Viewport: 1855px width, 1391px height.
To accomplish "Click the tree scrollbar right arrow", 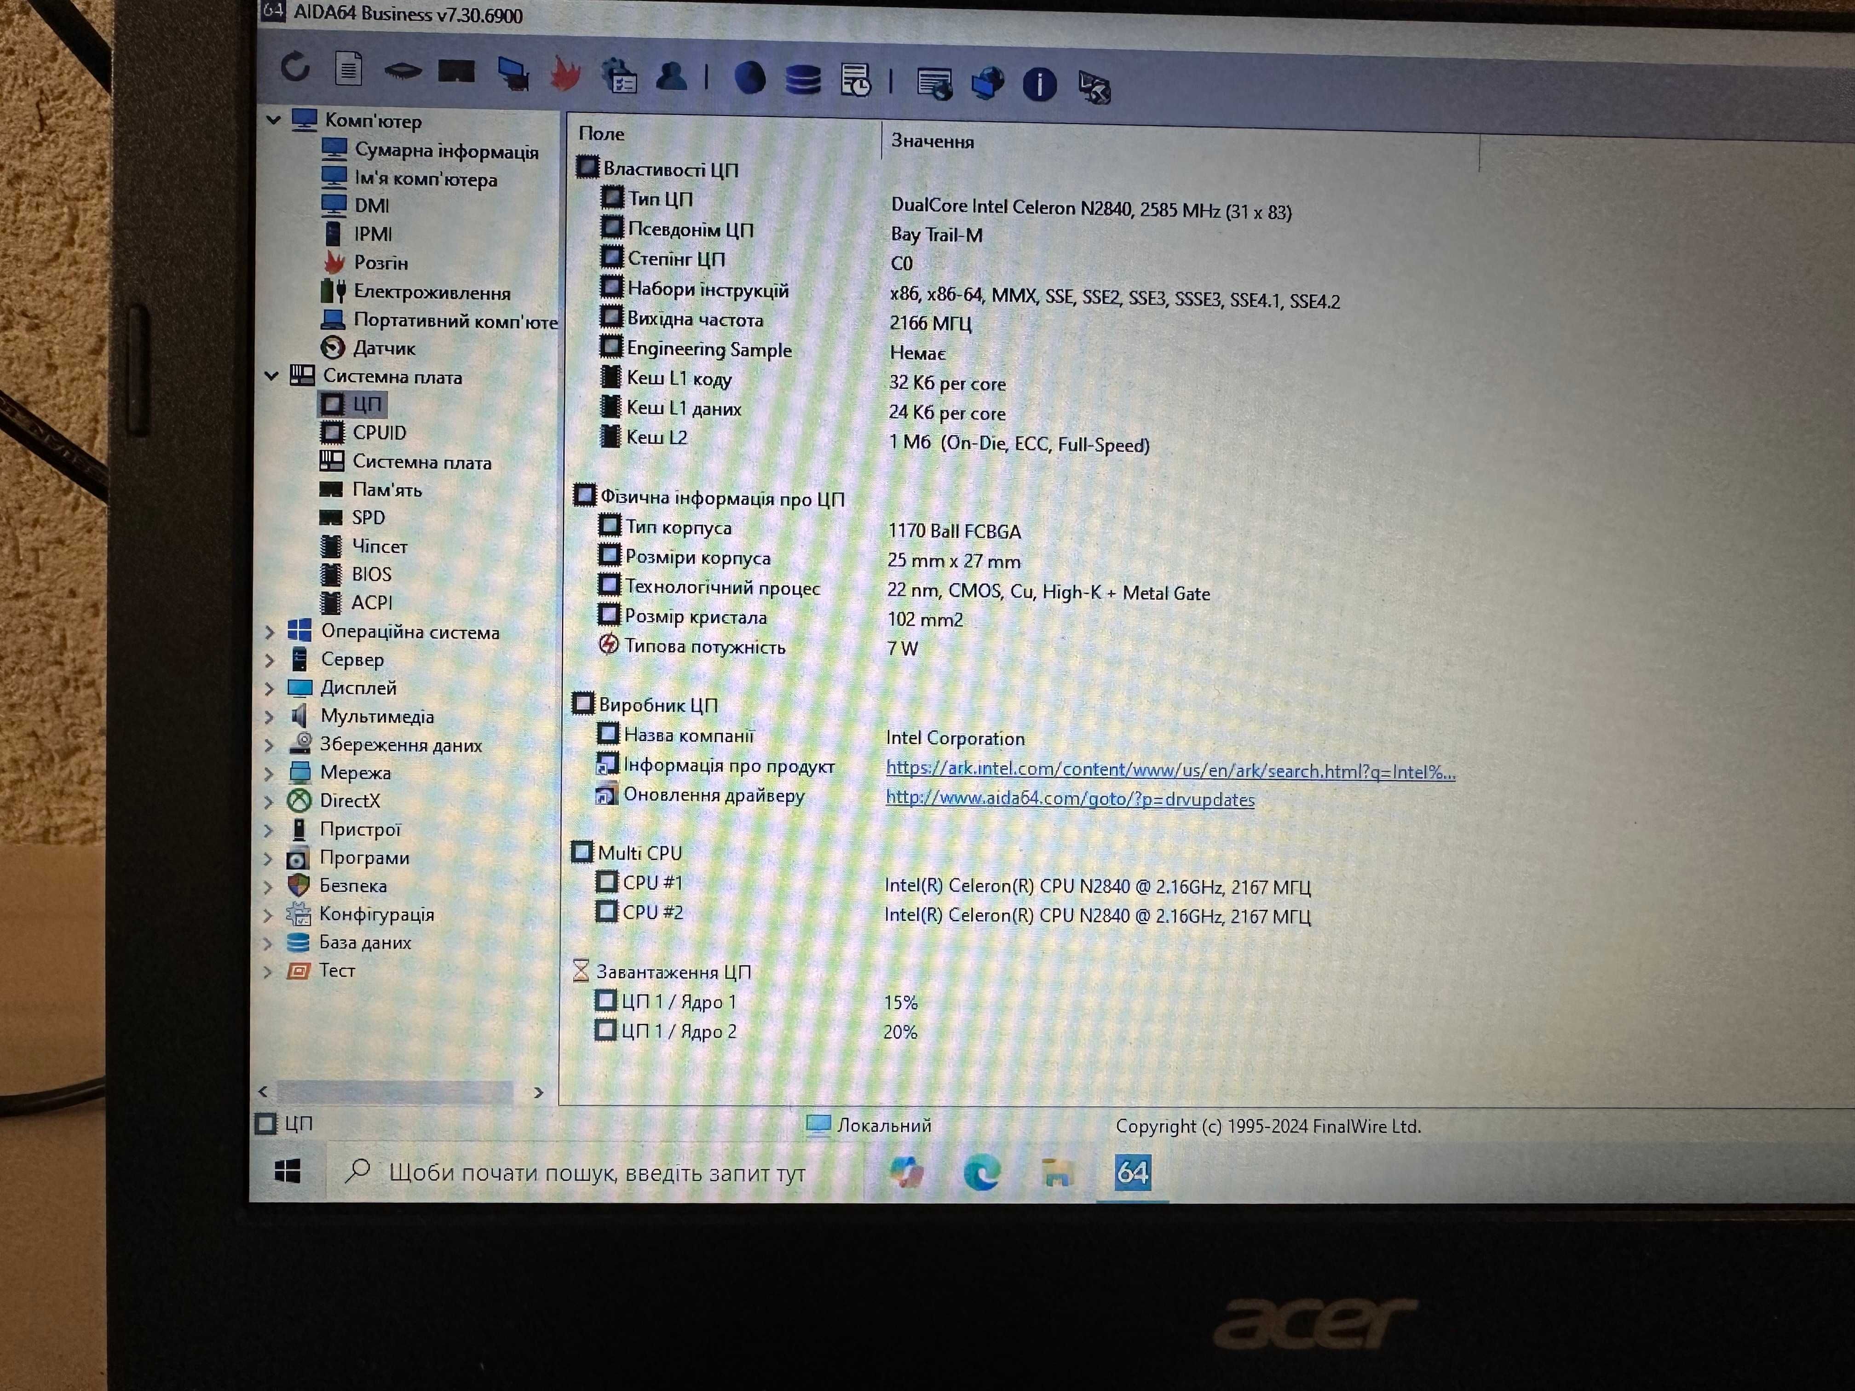I will coord(538,1092).
